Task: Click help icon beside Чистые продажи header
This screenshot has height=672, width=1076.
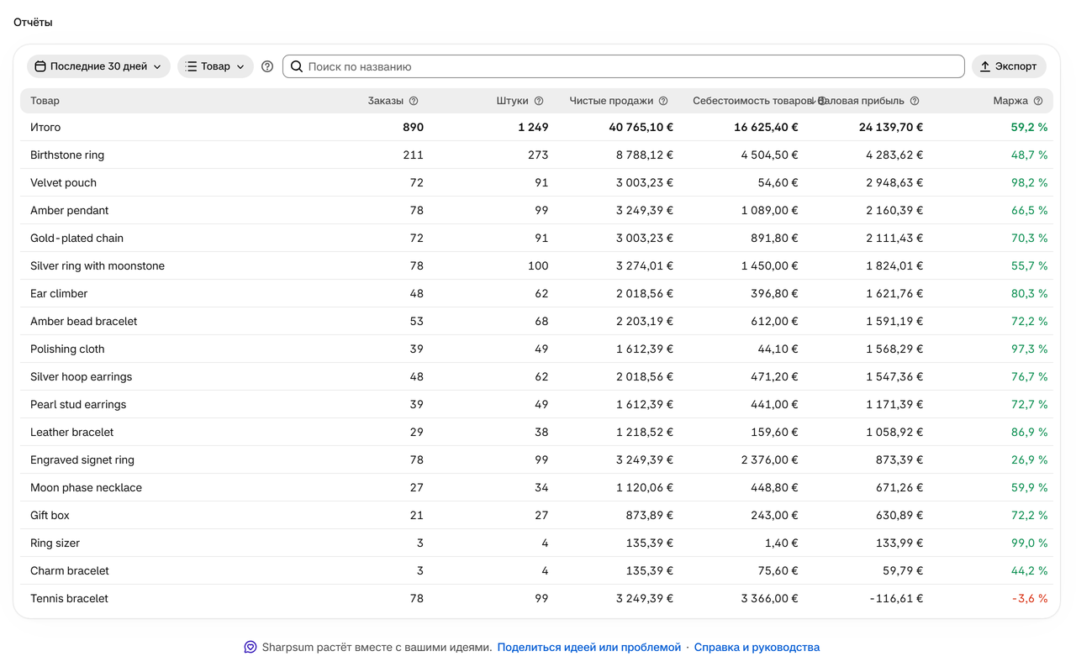Action: pos(663,101)
